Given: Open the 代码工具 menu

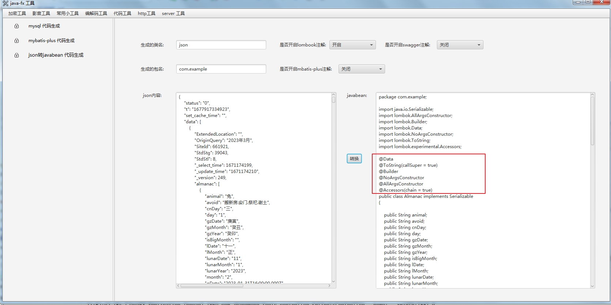Looking at the screenshot, I should [x=122, y=14].
